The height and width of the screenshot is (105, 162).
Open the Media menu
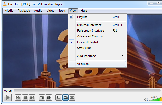pyautogui.click(x=9, y=11)
